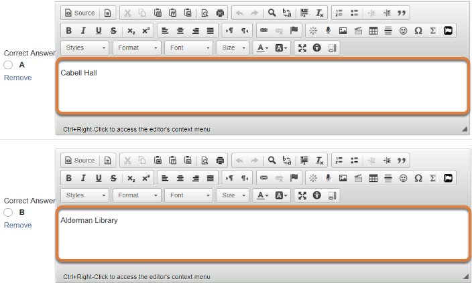Click text area containing Cabell Hall
The height and width of the screenshot is (283, 472).
pyautogui.click(x=263, y=86)
